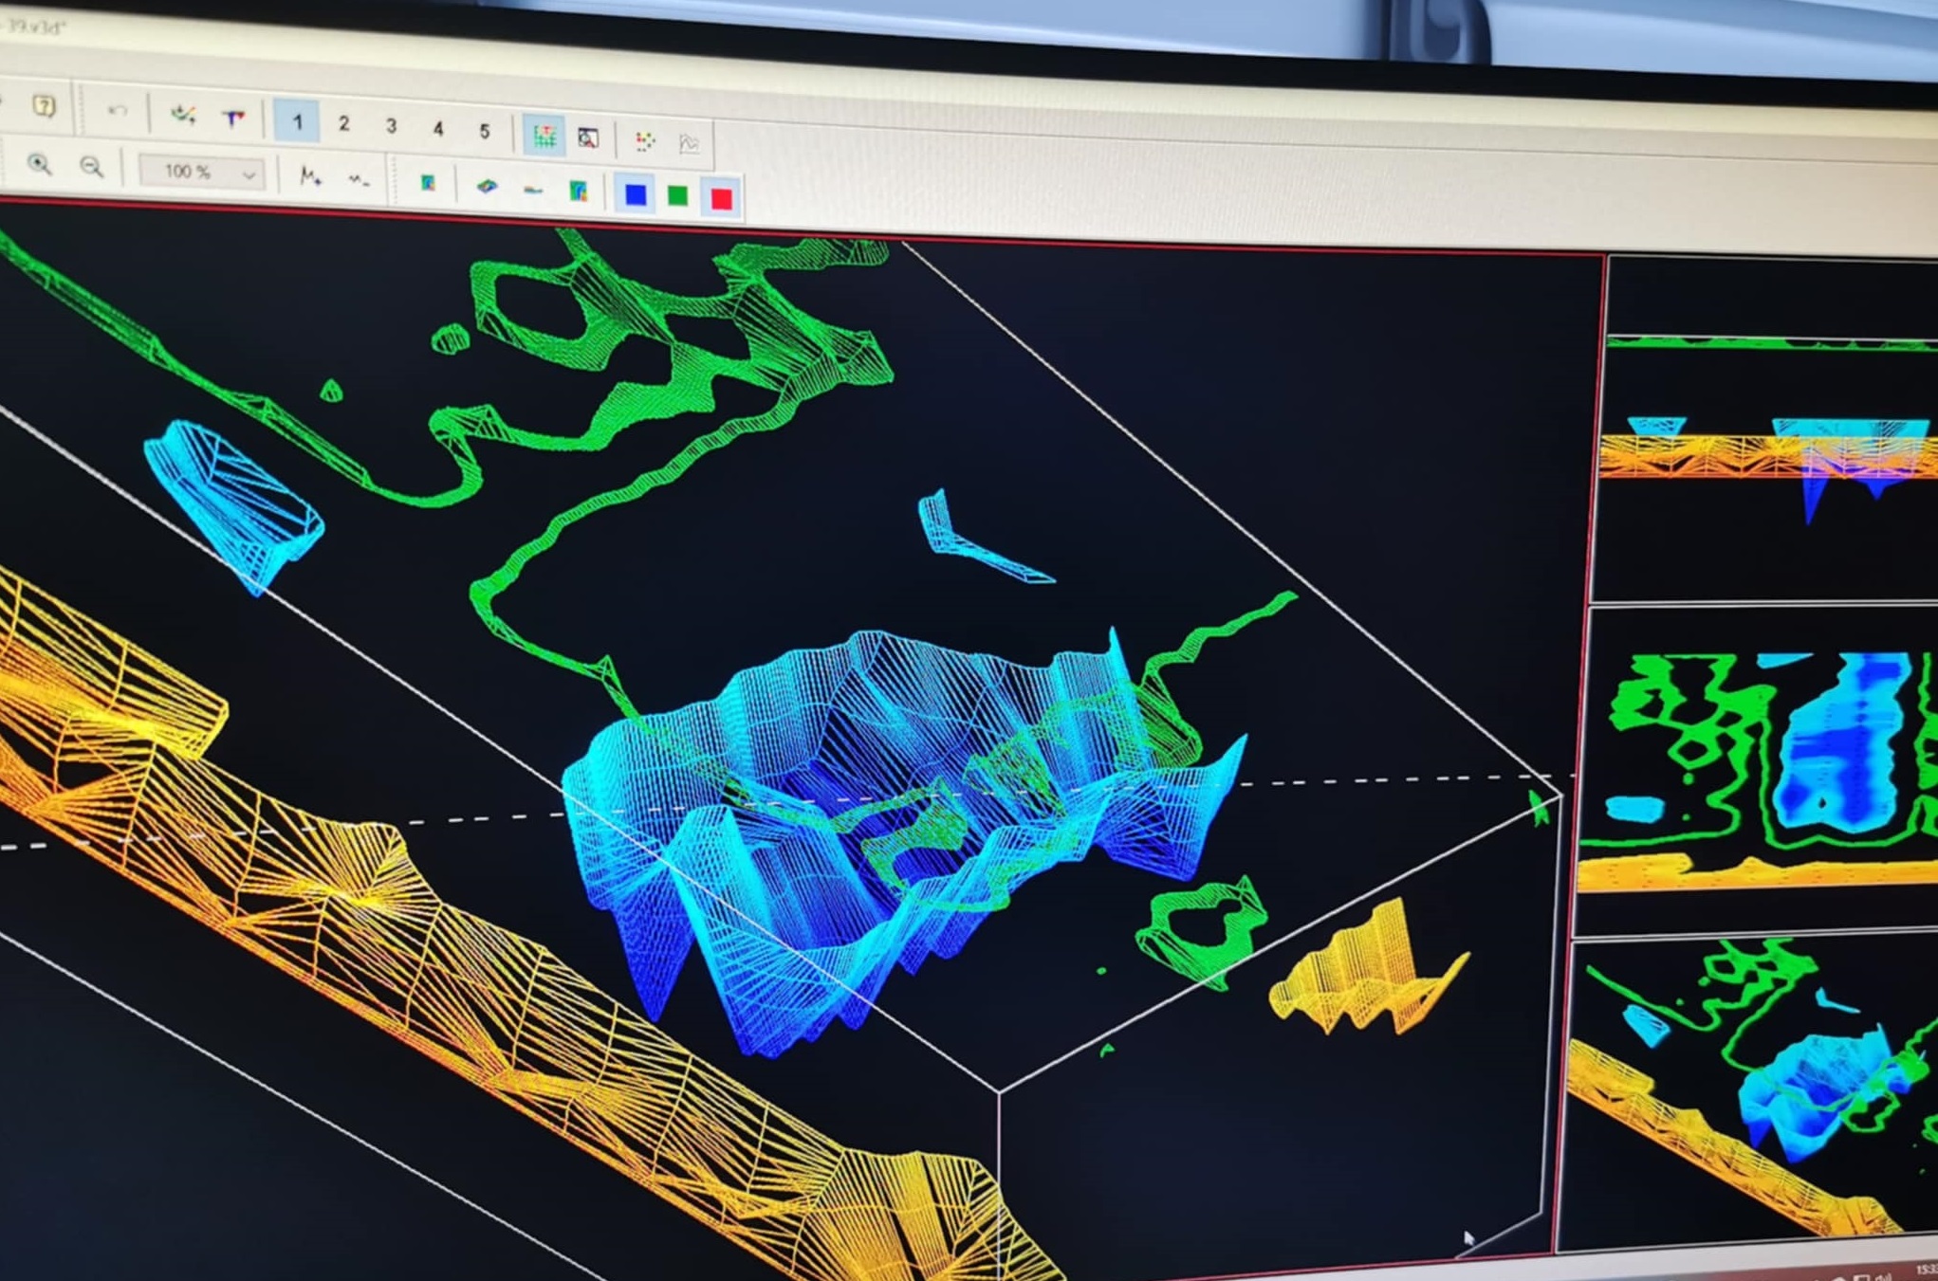Open the 100 % zoom dropdown
Screen dimensions: 1938x1281
[x=249, y=174]
